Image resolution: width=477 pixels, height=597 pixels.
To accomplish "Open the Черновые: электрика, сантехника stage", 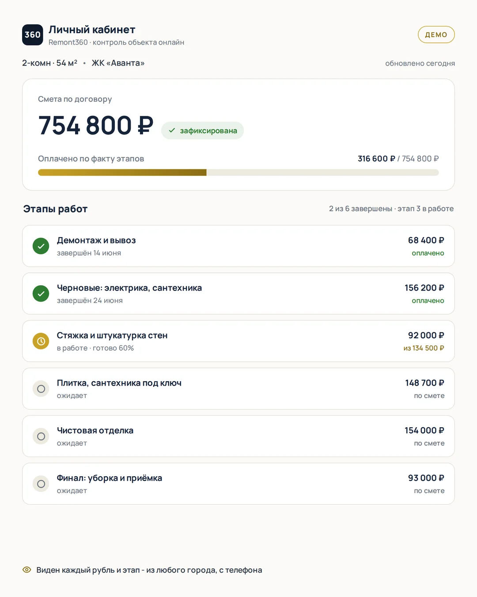I will (238, 294).
